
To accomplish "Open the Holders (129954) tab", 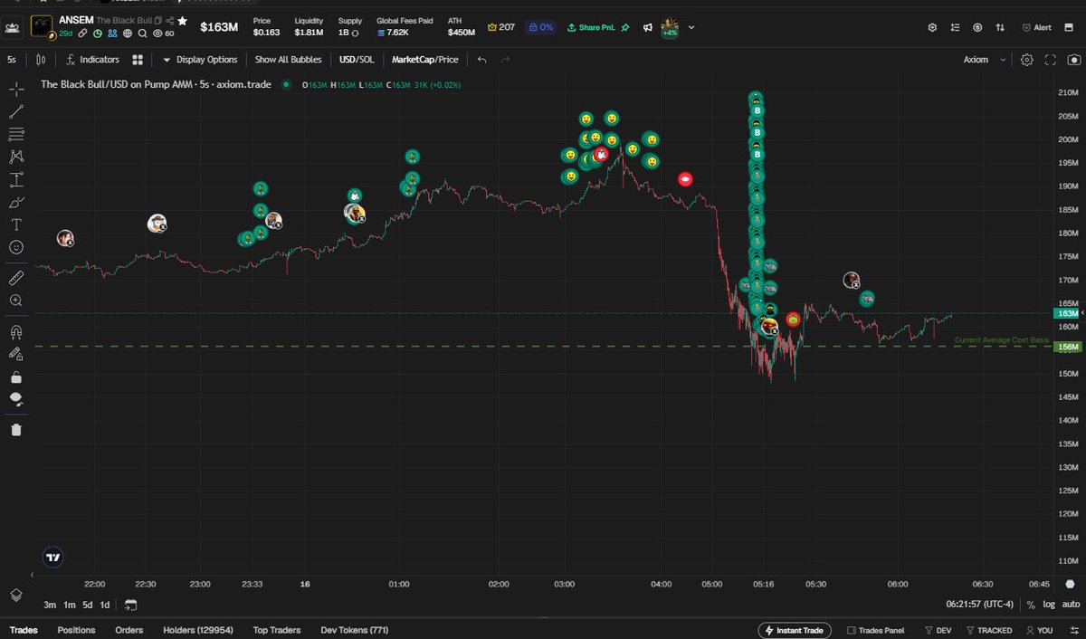I will [198, 630].
